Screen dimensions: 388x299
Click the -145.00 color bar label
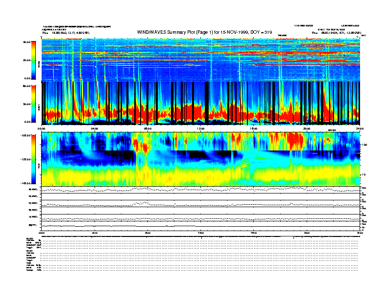tap(26, 183)
